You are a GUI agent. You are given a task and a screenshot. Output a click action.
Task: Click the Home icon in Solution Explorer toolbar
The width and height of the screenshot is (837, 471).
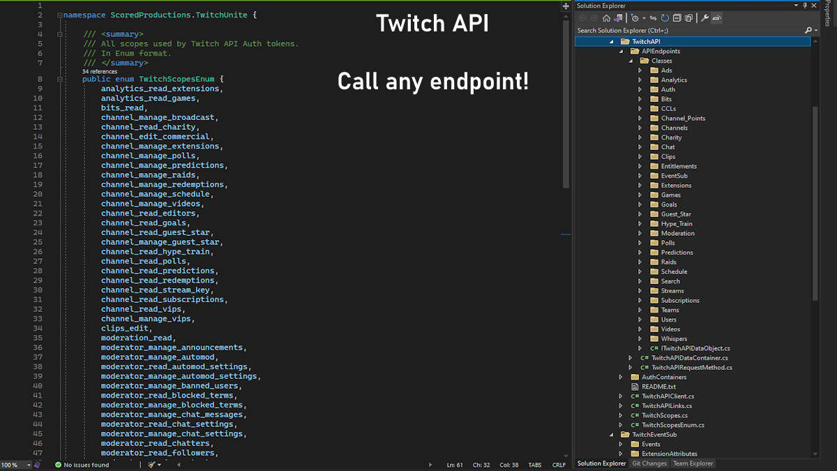[x=606, y=18]
